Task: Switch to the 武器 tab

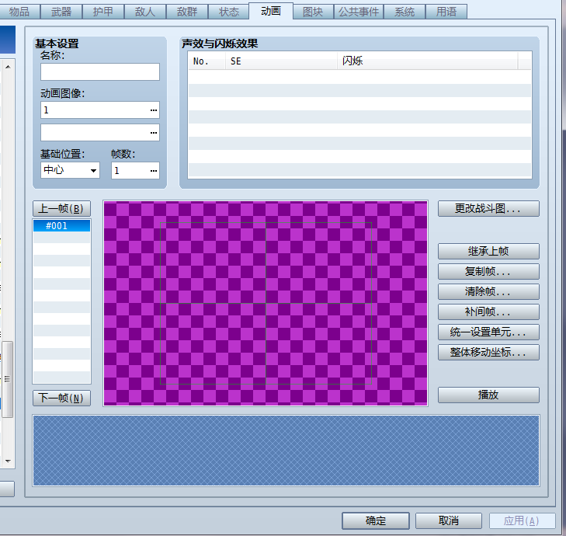Action: click(61, 12)
